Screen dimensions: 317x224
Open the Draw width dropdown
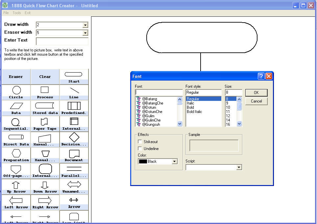tap(85, 25)
